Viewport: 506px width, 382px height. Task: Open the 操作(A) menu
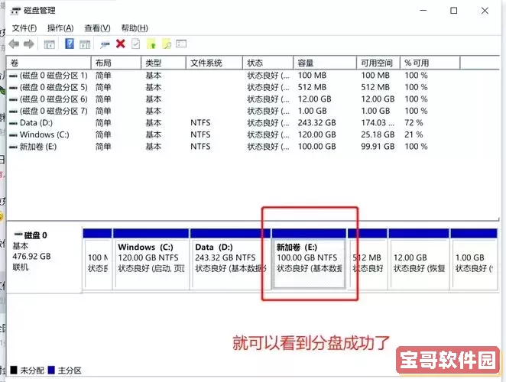[60, 28]
